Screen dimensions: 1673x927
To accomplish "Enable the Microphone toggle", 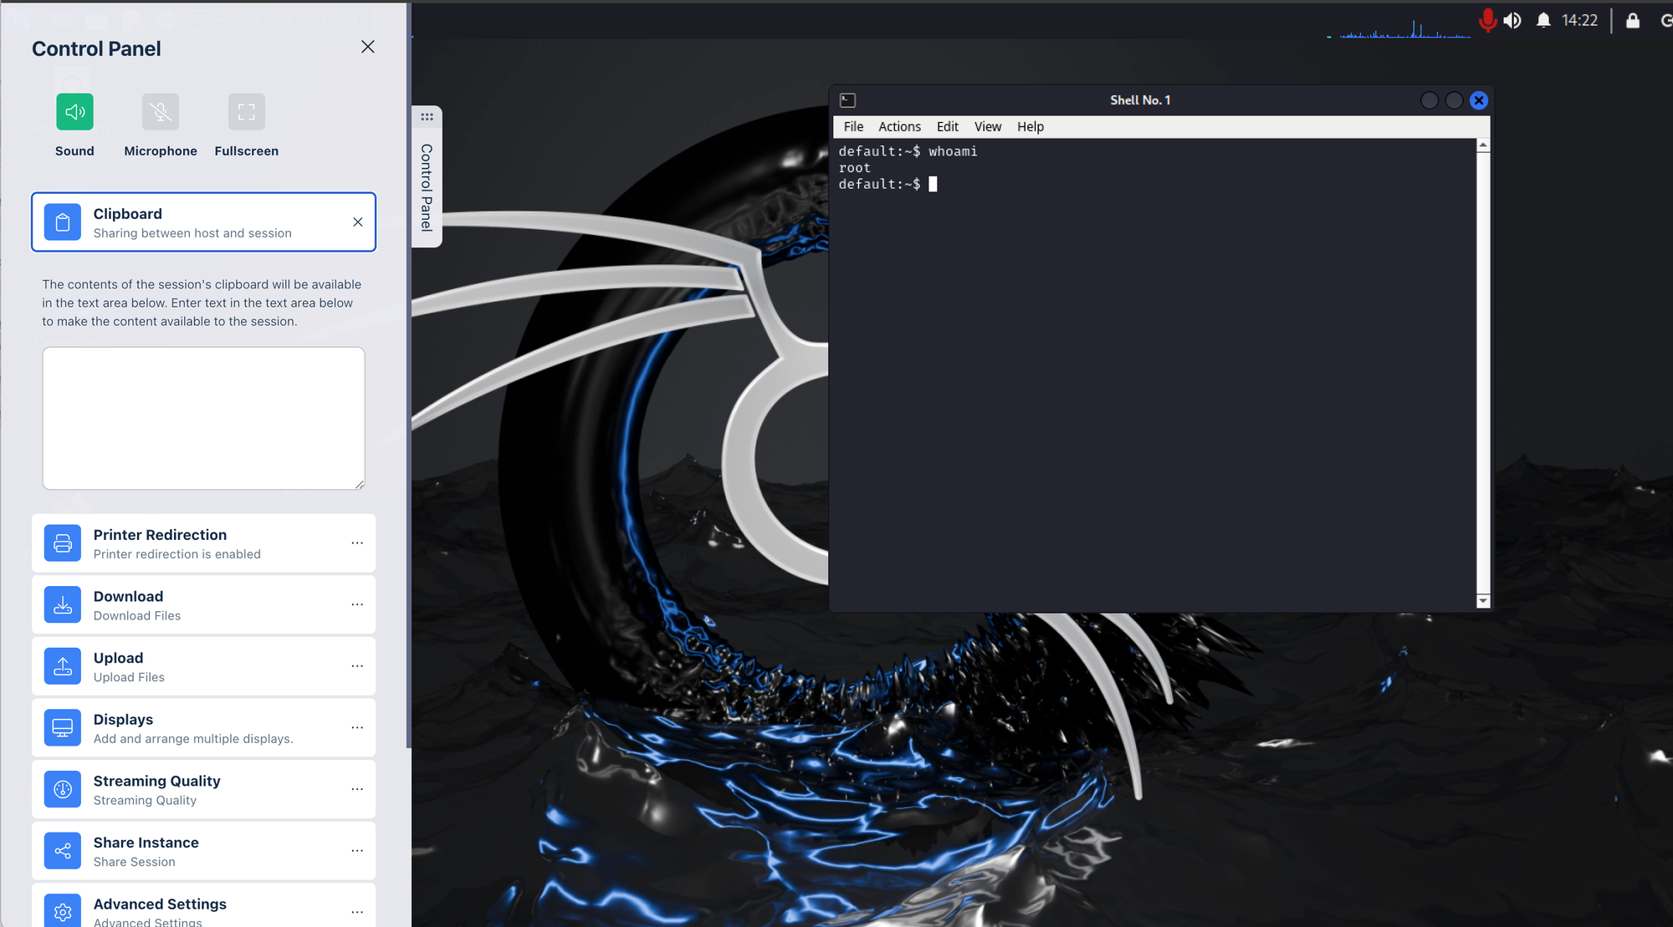I will [161, 112].
